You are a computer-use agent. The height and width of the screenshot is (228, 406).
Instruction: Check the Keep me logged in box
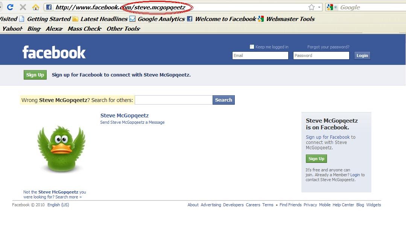(252, 46)
